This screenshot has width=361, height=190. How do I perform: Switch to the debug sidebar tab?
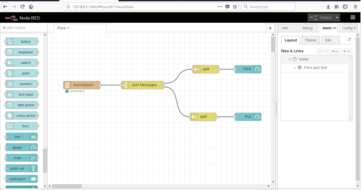[x=308, y=28]
